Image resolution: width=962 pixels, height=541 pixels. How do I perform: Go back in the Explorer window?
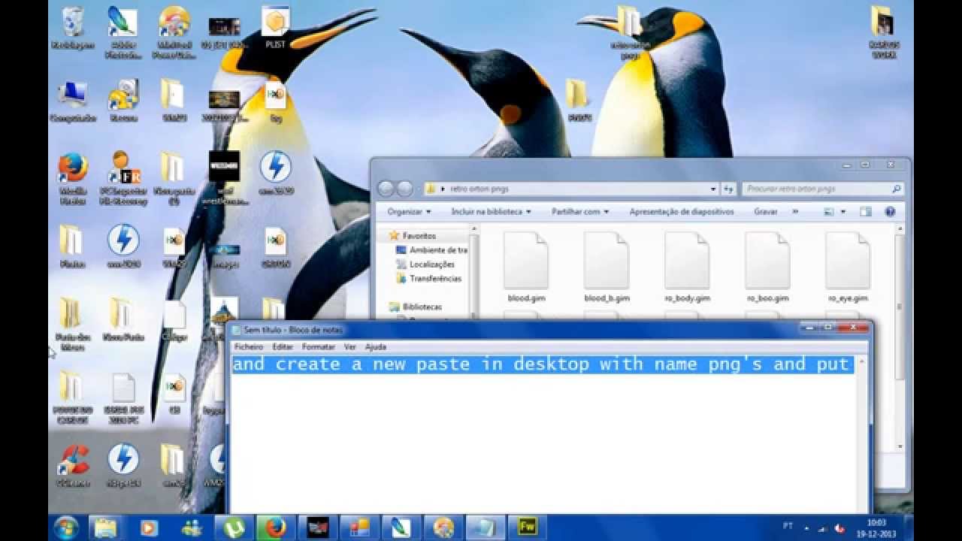[x=386, y=189]
